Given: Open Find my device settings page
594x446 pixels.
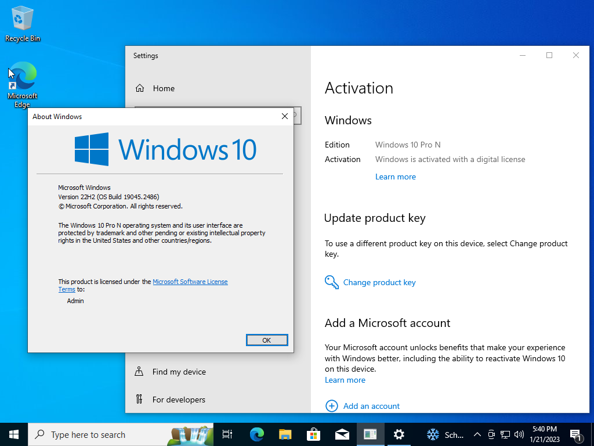Looking at the screenshot, I should click(179, 372).
